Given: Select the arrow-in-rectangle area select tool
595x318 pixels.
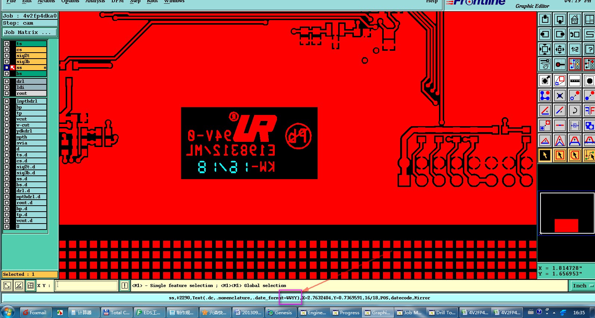Looking at the screenshot, I should tap(560, 155).
